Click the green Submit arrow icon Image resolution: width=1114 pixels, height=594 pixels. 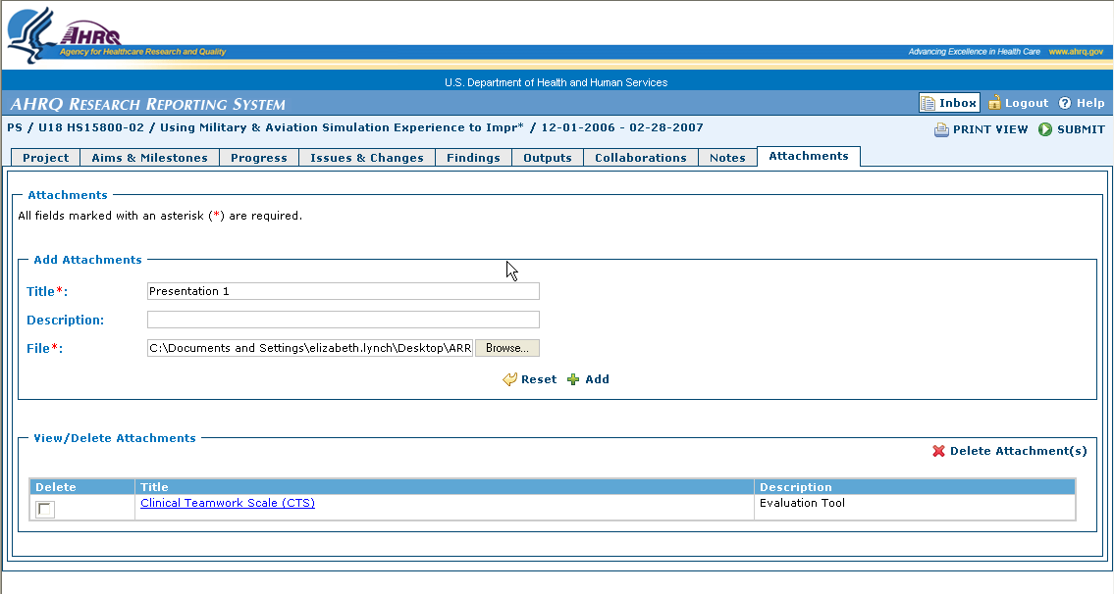[1045, 129]
